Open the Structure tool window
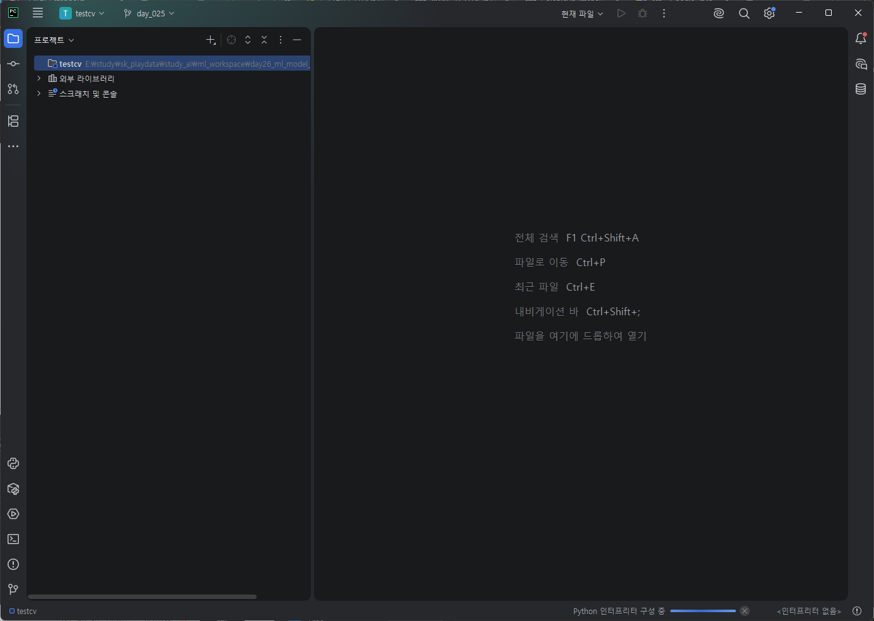The width and height of the screenshot is (874, 621). (13, 121)
